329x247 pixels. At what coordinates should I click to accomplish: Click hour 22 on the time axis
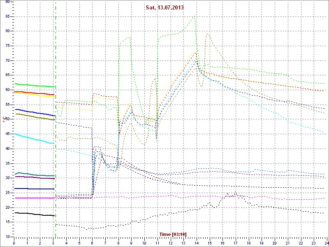tap(301, 242)
